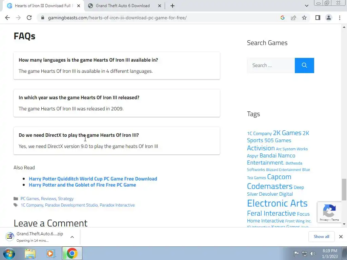Open the Paradox Interactive tag link

click(x=117, y=205)
